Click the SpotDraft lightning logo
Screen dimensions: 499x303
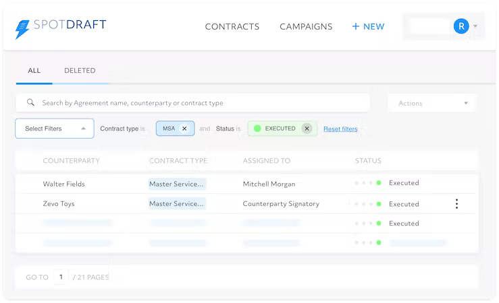[23, 28]
